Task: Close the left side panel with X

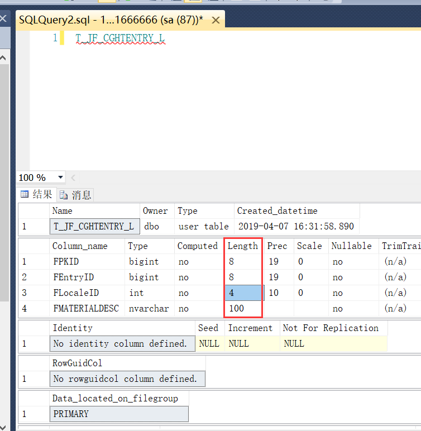Action: 3,18
